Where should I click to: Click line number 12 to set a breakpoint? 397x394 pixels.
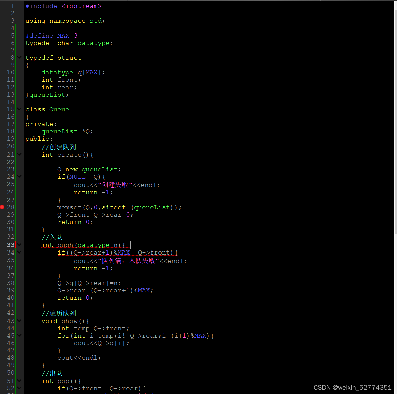[x=10, y=87]
